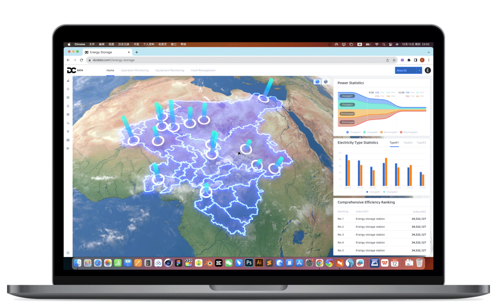This screenshot has width=497, height=308.
Task: Click the No.5 Energy storage station row
Action: (x=382, y=251)
